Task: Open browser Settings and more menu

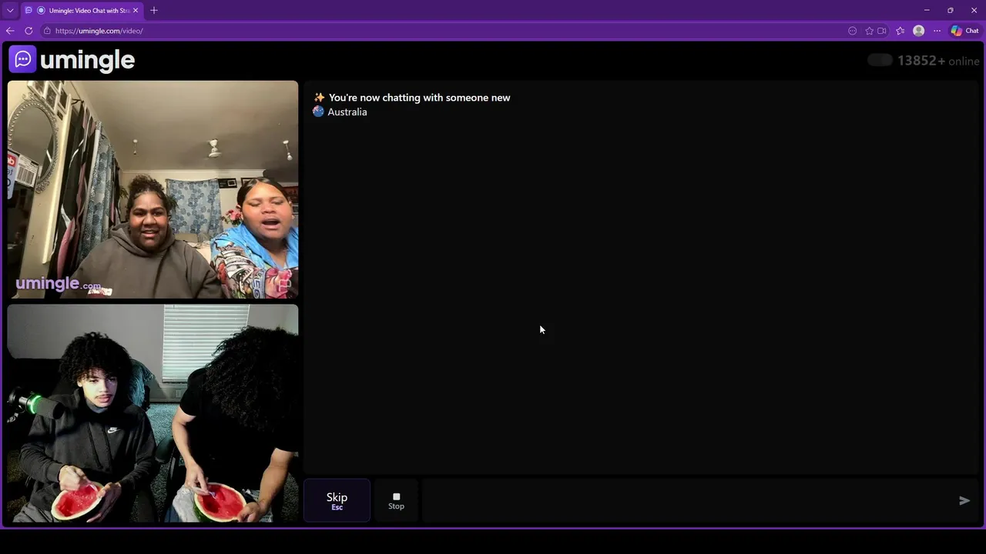Action: (x=937, y=31)
